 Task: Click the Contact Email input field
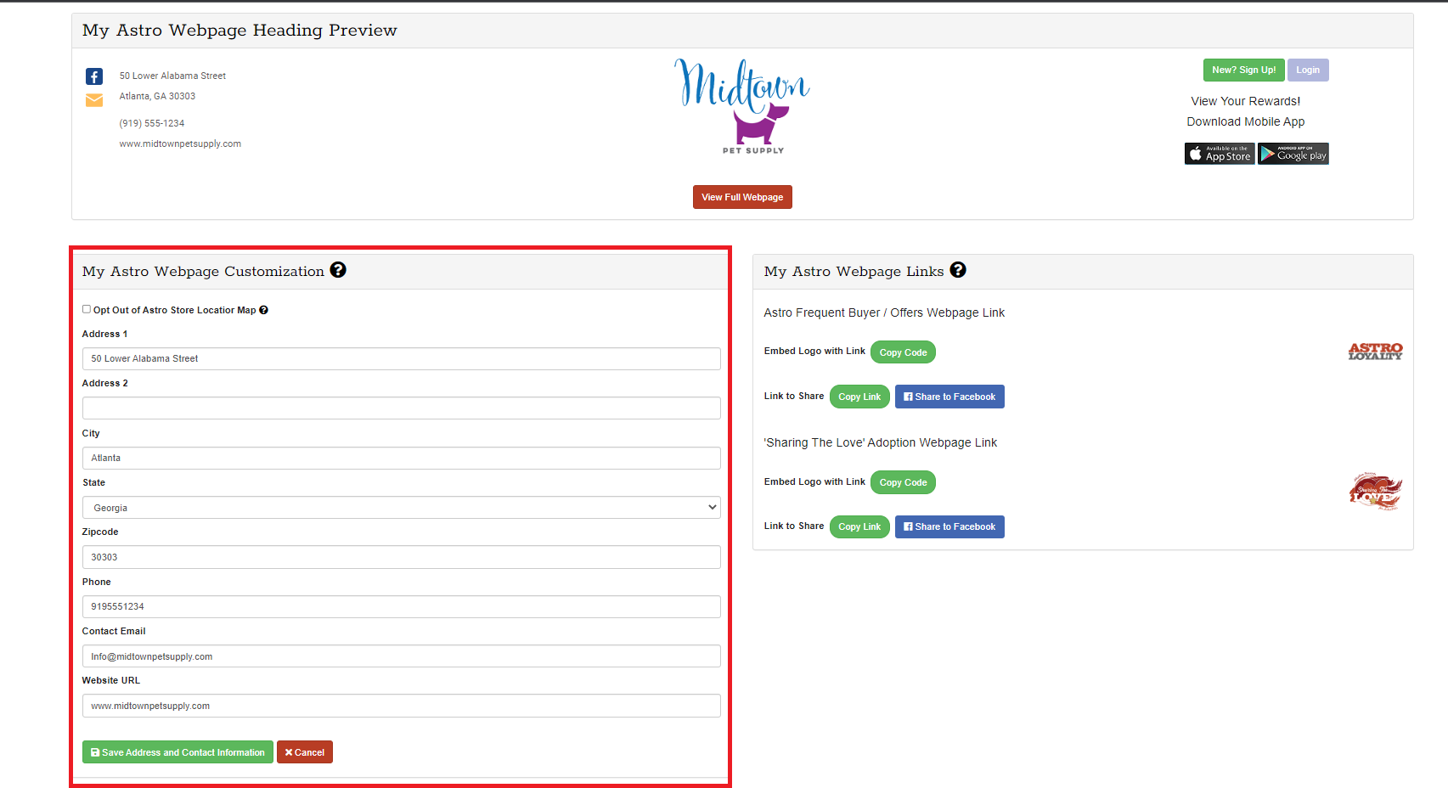401,656
